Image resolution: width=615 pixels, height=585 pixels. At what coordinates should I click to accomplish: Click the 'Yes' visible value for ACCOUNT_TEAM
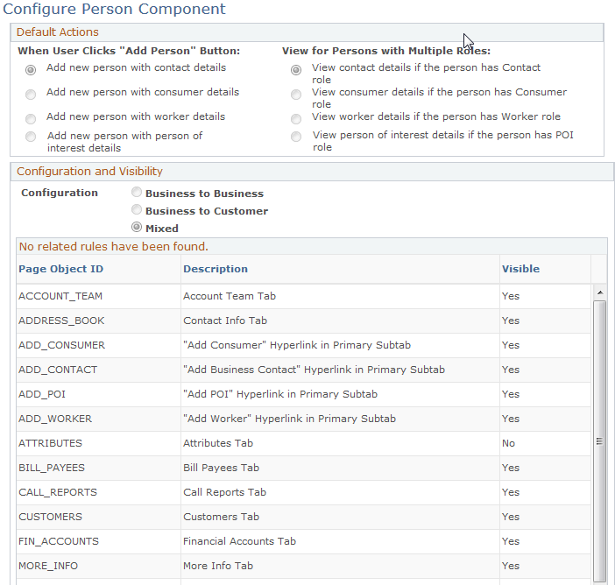click(x=511, y=296)
